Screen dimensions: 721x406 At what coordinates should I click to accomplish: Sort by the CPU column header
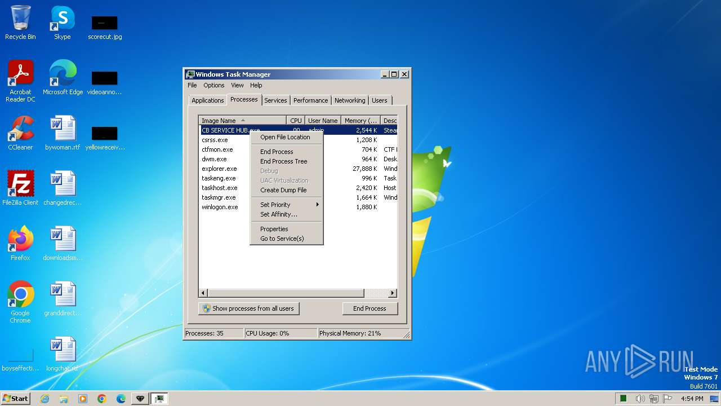click(296, 120)
